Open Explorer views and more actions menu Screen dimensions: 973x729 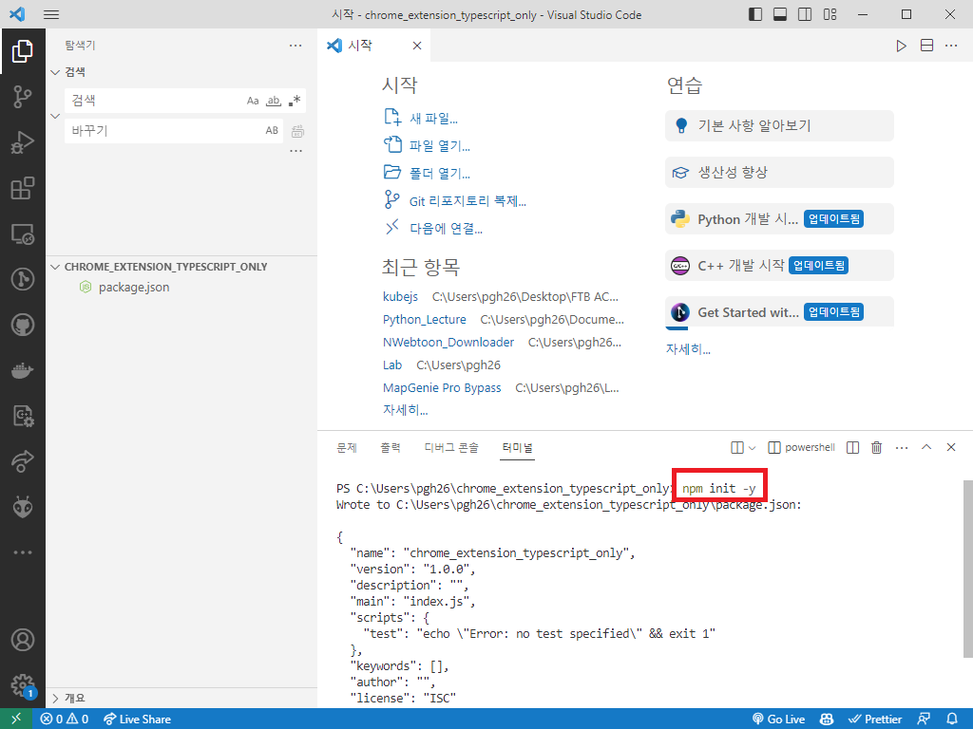pyautogui.click(x=296, y=46)
